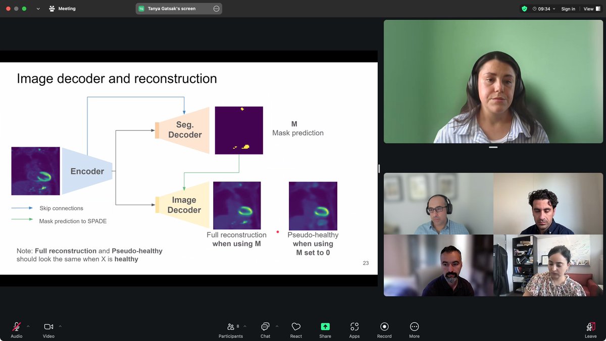Screen dimensions: 606x341
Task: Click the mask prediction image
Action: pyautogui.click(x=239, y=130)
